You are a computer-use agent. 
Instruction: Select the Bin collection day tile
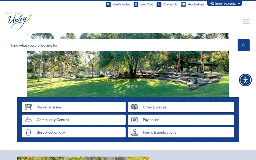[74, 132]
